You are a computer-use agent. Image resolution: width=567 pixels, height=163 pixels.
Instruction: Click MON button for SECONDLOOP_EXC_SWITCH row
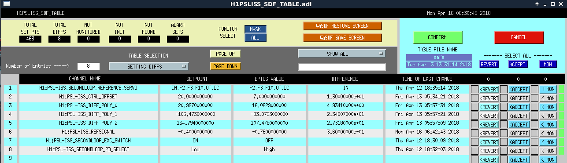548,141
